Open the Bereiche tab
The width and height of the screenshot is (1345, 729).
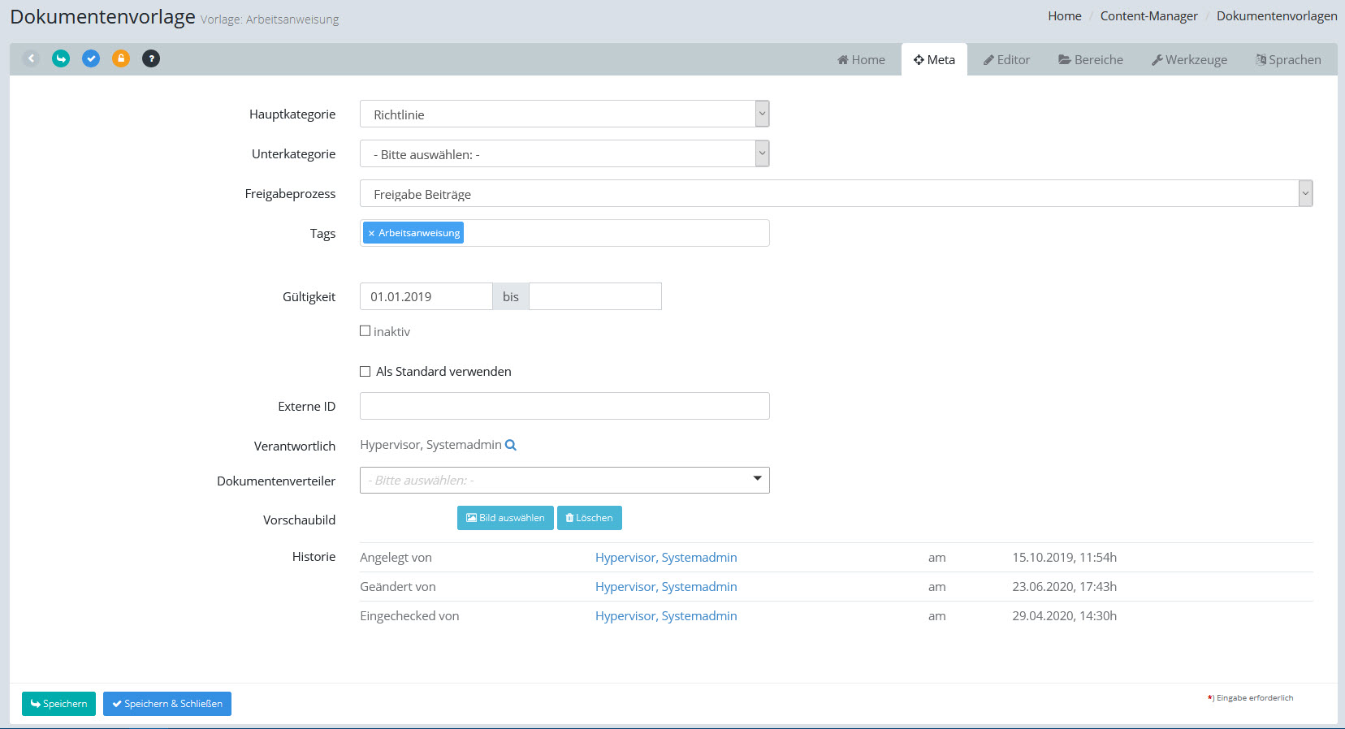point(1090,59)
